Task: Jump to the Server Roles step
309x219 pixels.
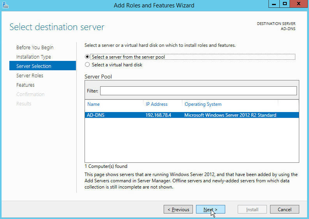Action: (30, 75)
